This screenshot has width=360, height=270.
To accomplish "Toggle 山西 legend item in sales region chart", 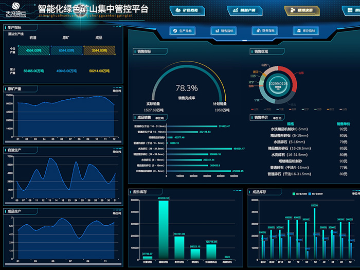I will [x=343, y=109].
